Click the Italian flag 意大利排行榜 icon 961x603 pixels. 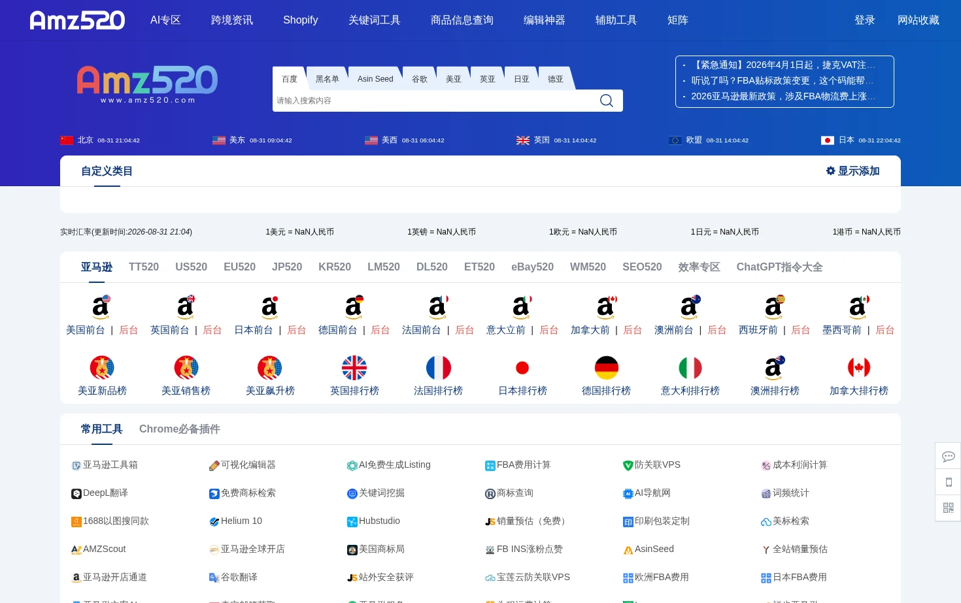690,368
